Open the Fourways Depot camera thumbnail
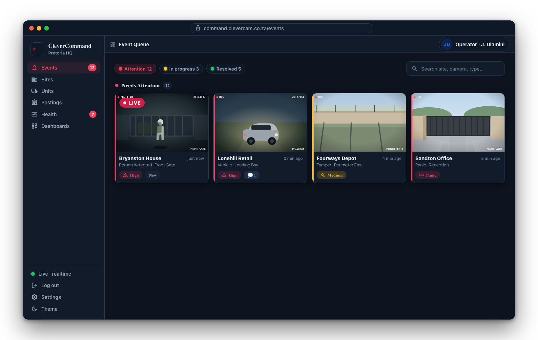 coord(360,122)
